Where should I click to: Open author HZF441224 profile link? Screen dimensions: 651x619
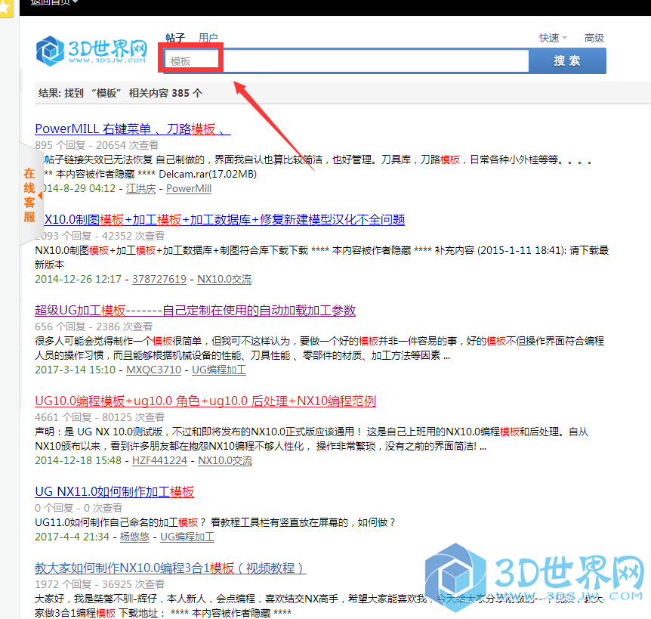[x=159, y=461]
